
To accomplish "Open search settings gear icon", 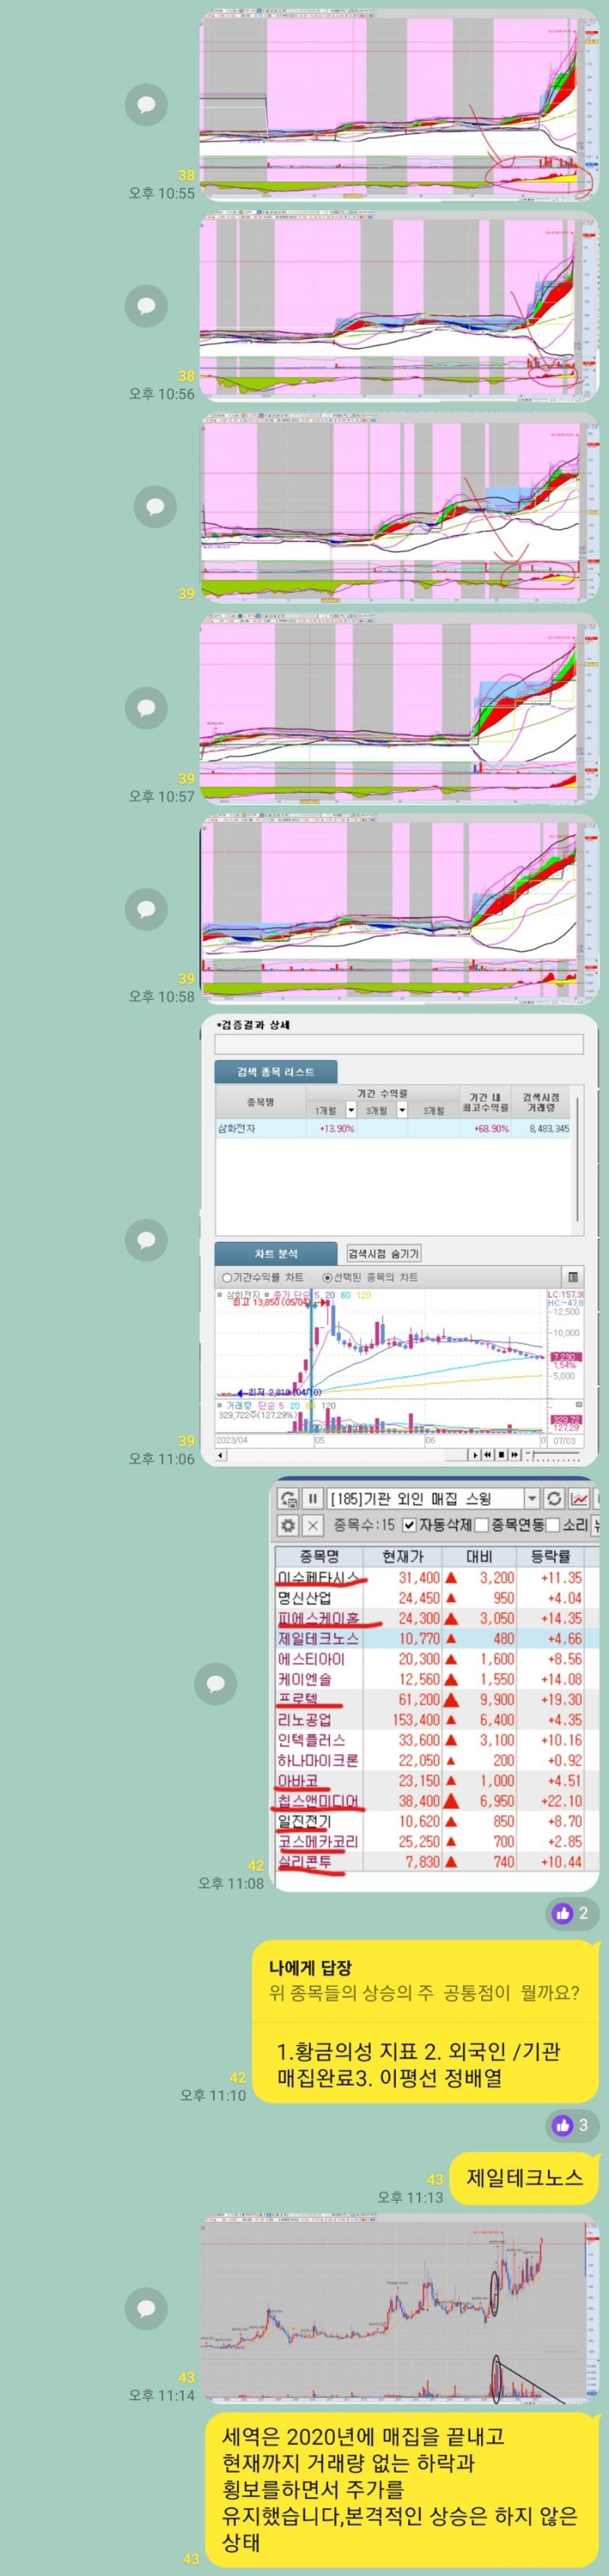I will [288, 1525].
